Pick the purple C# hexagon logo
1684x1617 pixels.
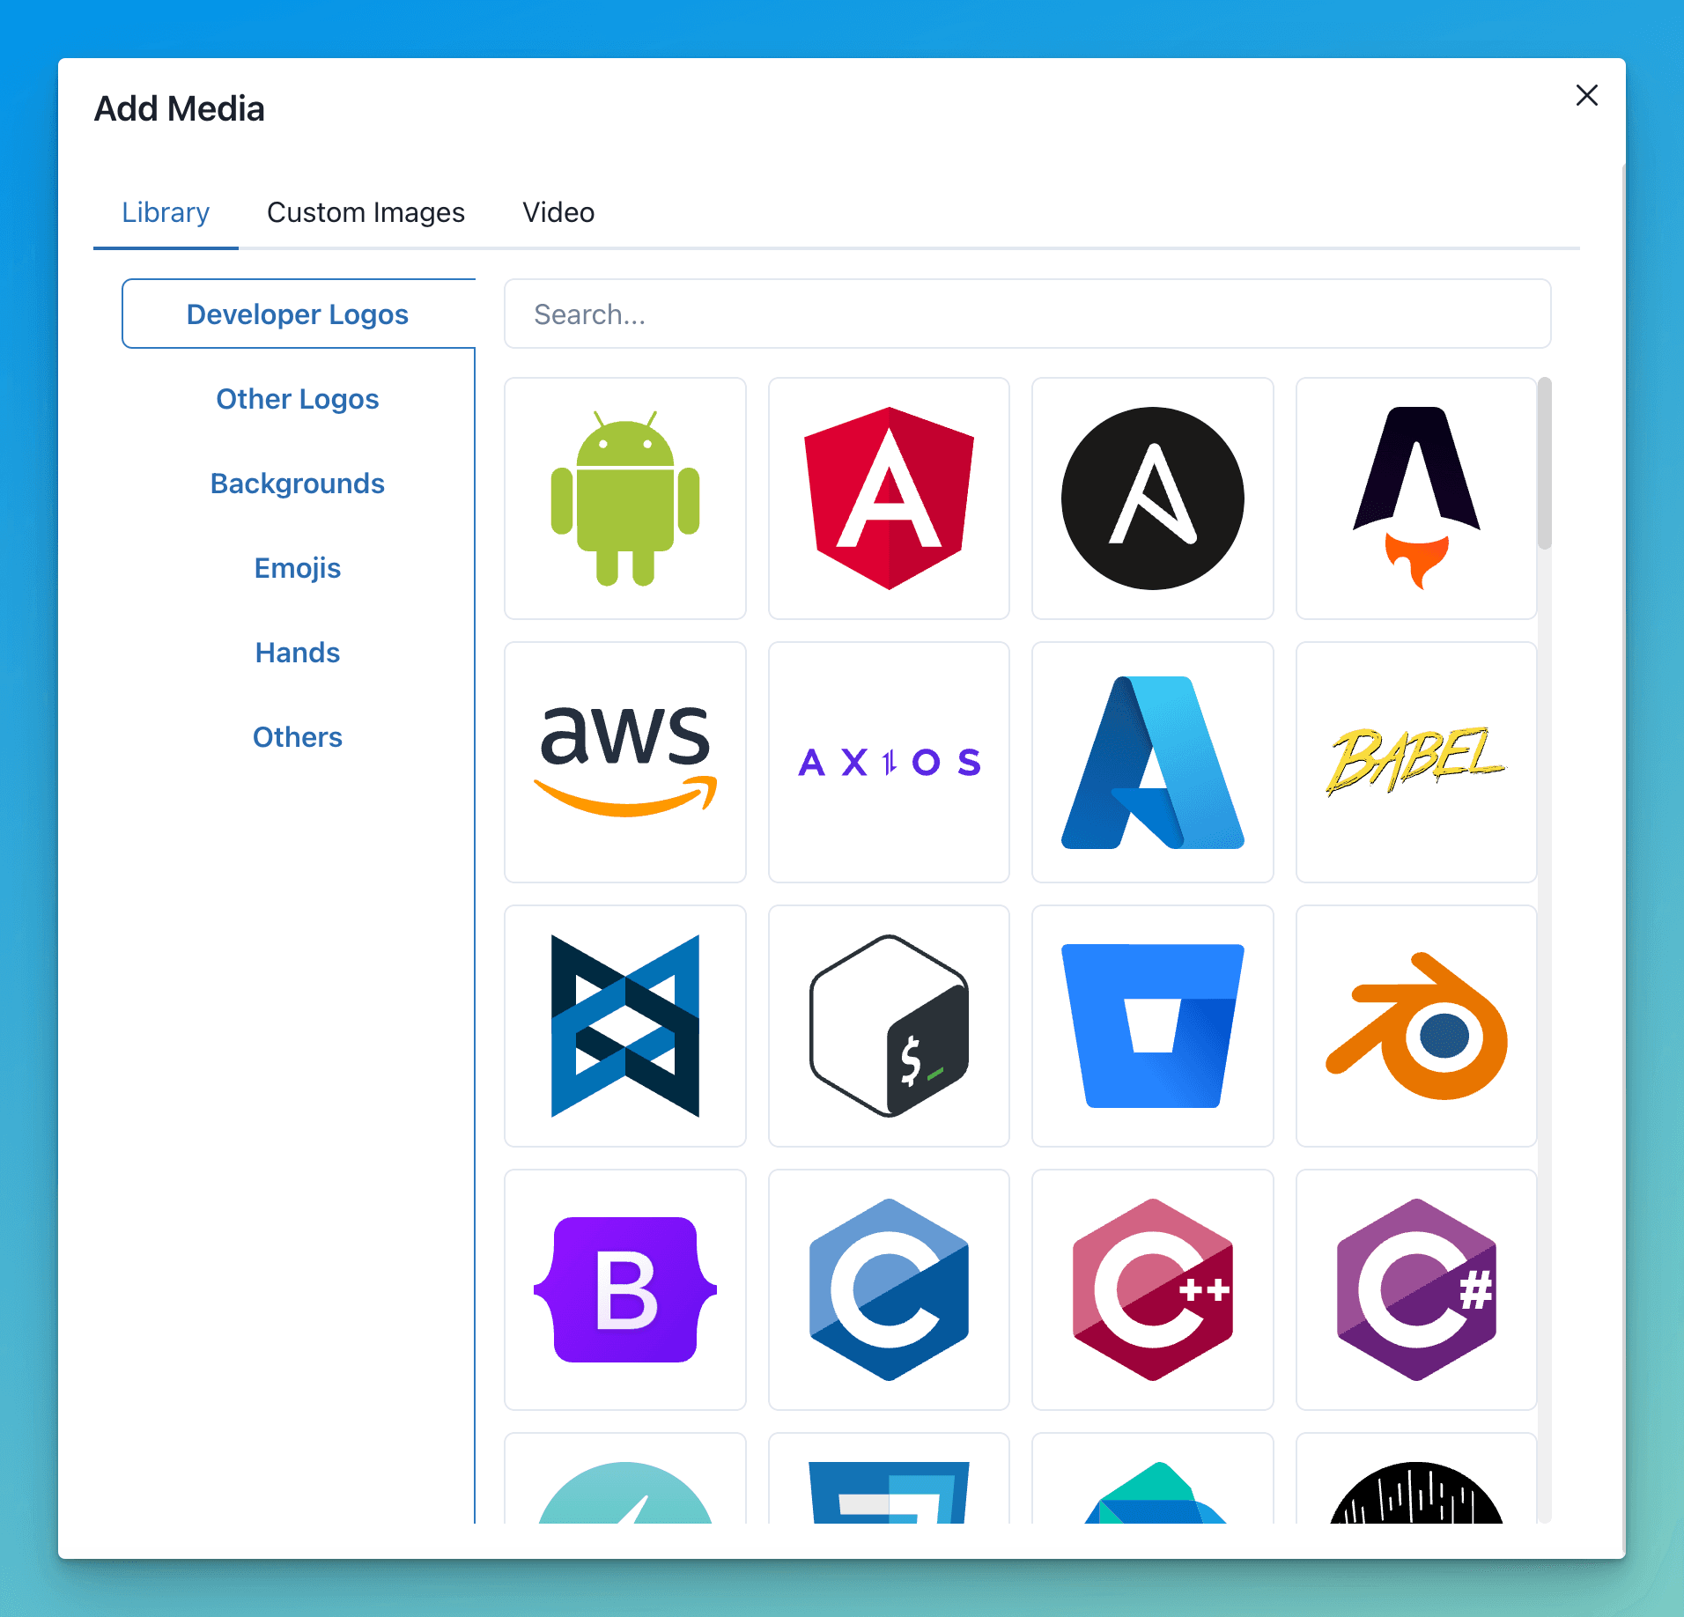click(x=1416, y=1289)
